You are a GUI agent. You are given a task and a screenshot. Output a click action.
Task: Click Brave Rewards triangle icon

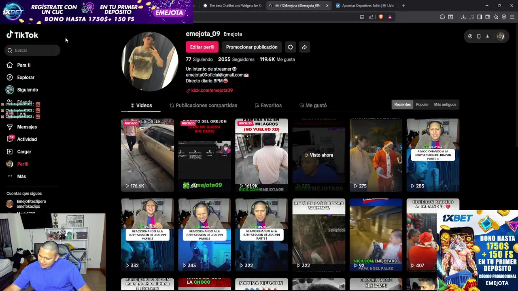tap(390, 17)
